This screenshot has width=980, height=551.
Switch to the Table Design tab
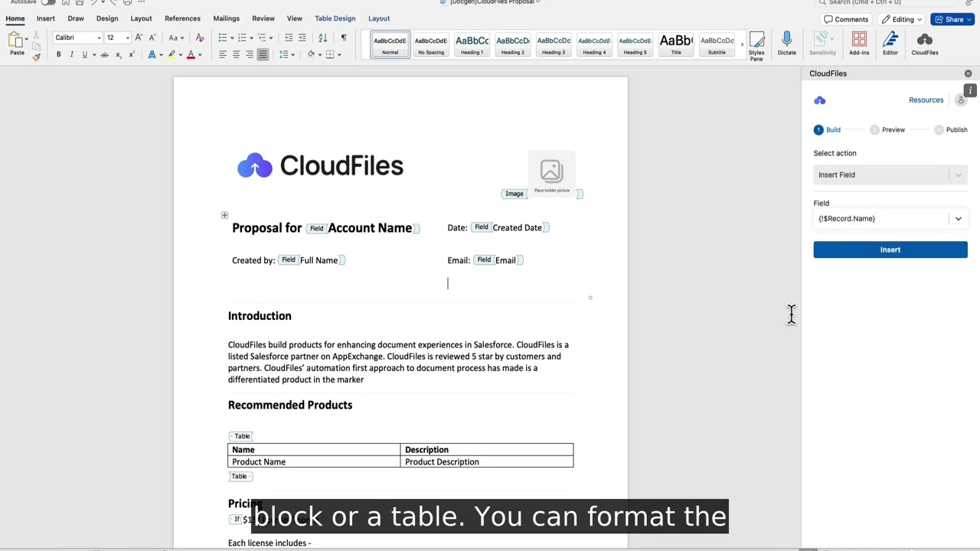[x=335, y=18]
